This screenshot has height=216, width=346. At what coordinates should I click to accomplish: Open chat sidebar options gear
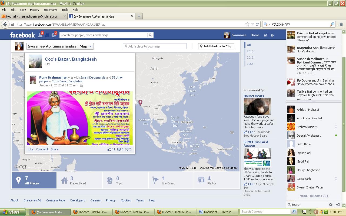tap(330, 205)
